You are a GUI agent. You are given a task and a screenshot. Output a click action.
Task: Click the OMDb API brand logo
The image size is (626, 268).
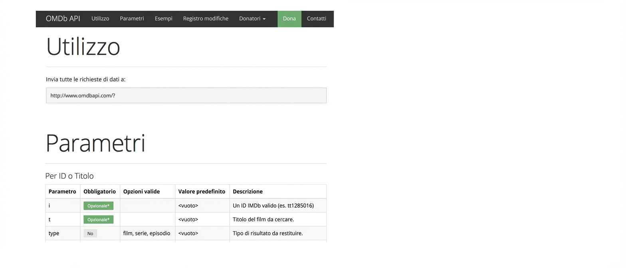click(x=63, y=19)
